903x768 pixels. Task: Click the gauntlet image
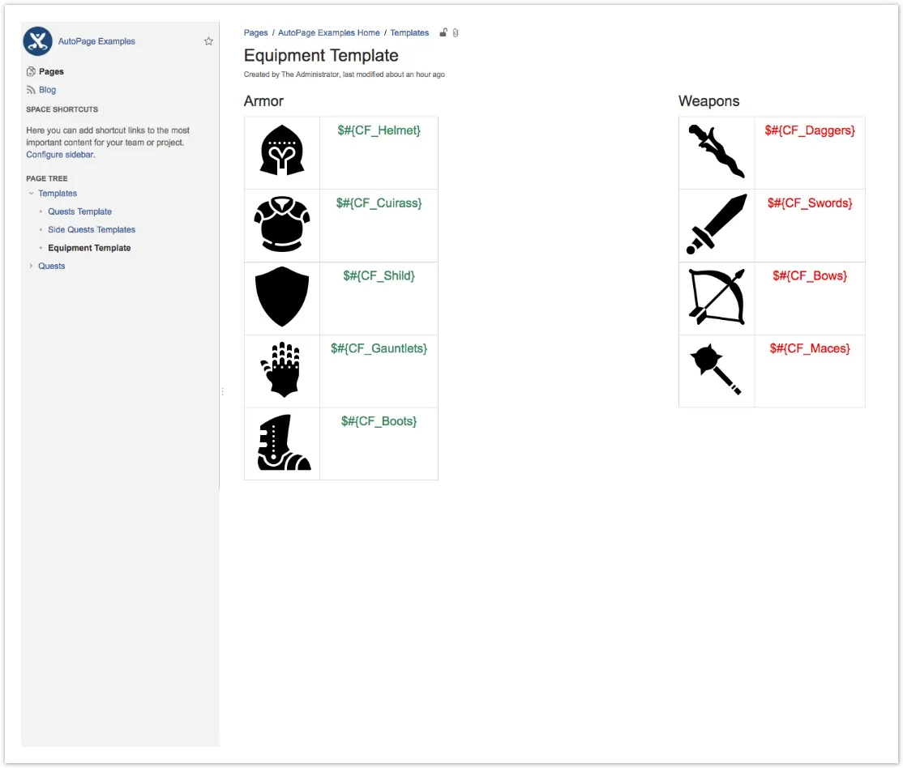point(282,369)
